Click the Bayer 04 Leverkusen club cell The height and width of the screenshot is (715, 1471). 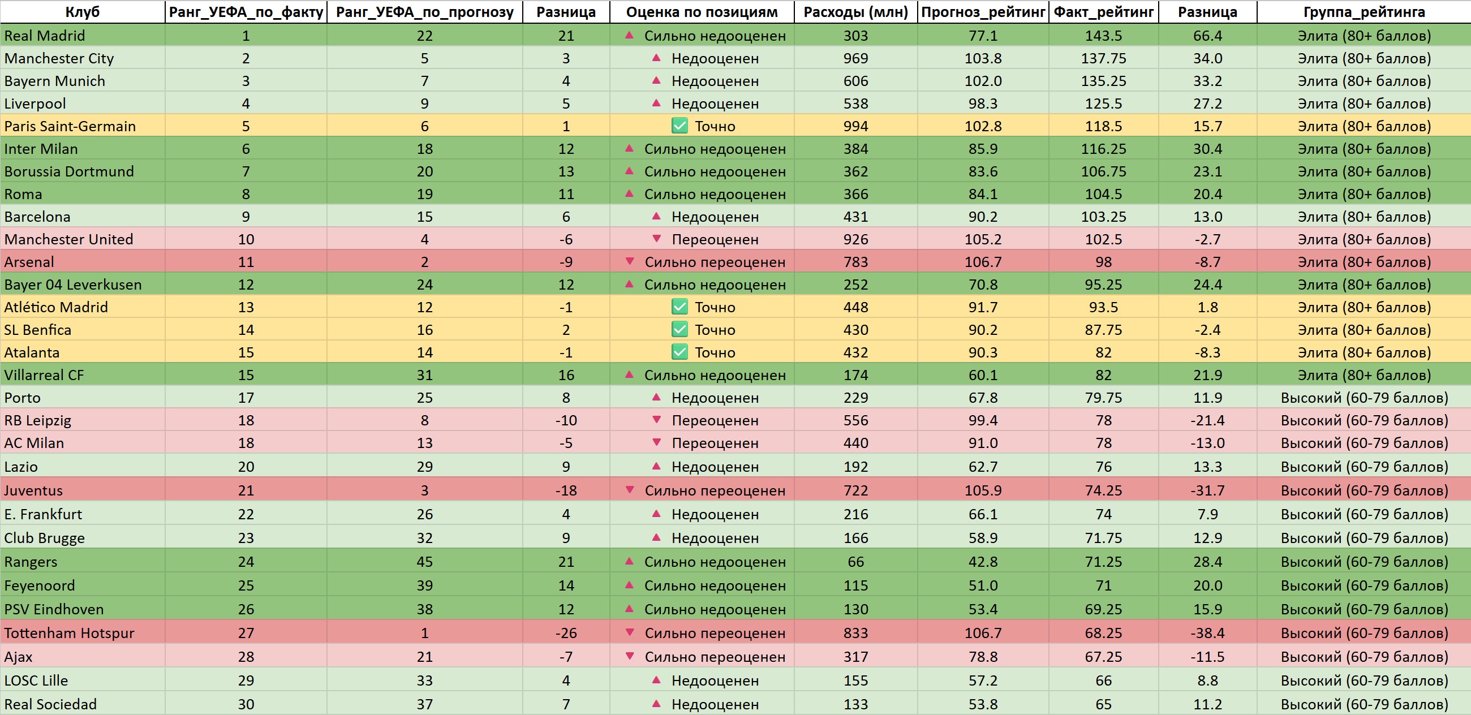click(x=72, y=285)
